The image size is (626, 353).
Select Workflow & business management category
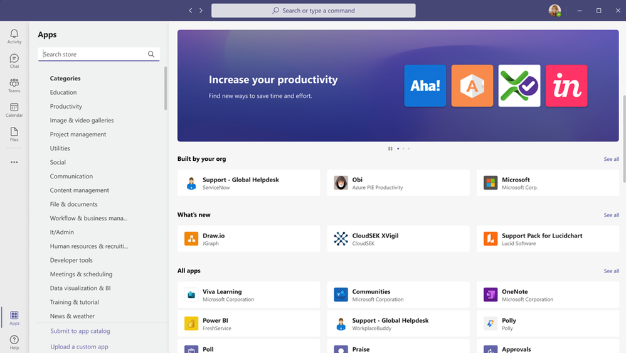(x=88, y=219)
